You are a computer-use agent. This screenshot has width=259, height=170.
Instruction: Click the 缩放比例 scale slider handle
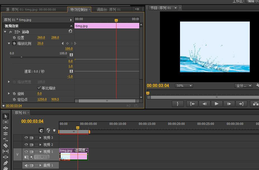point(21,57)
